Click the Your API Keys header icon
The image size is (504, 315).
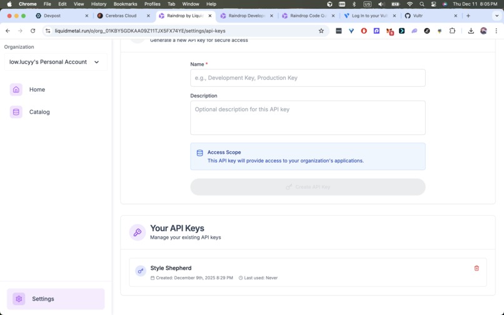[137, 232]
